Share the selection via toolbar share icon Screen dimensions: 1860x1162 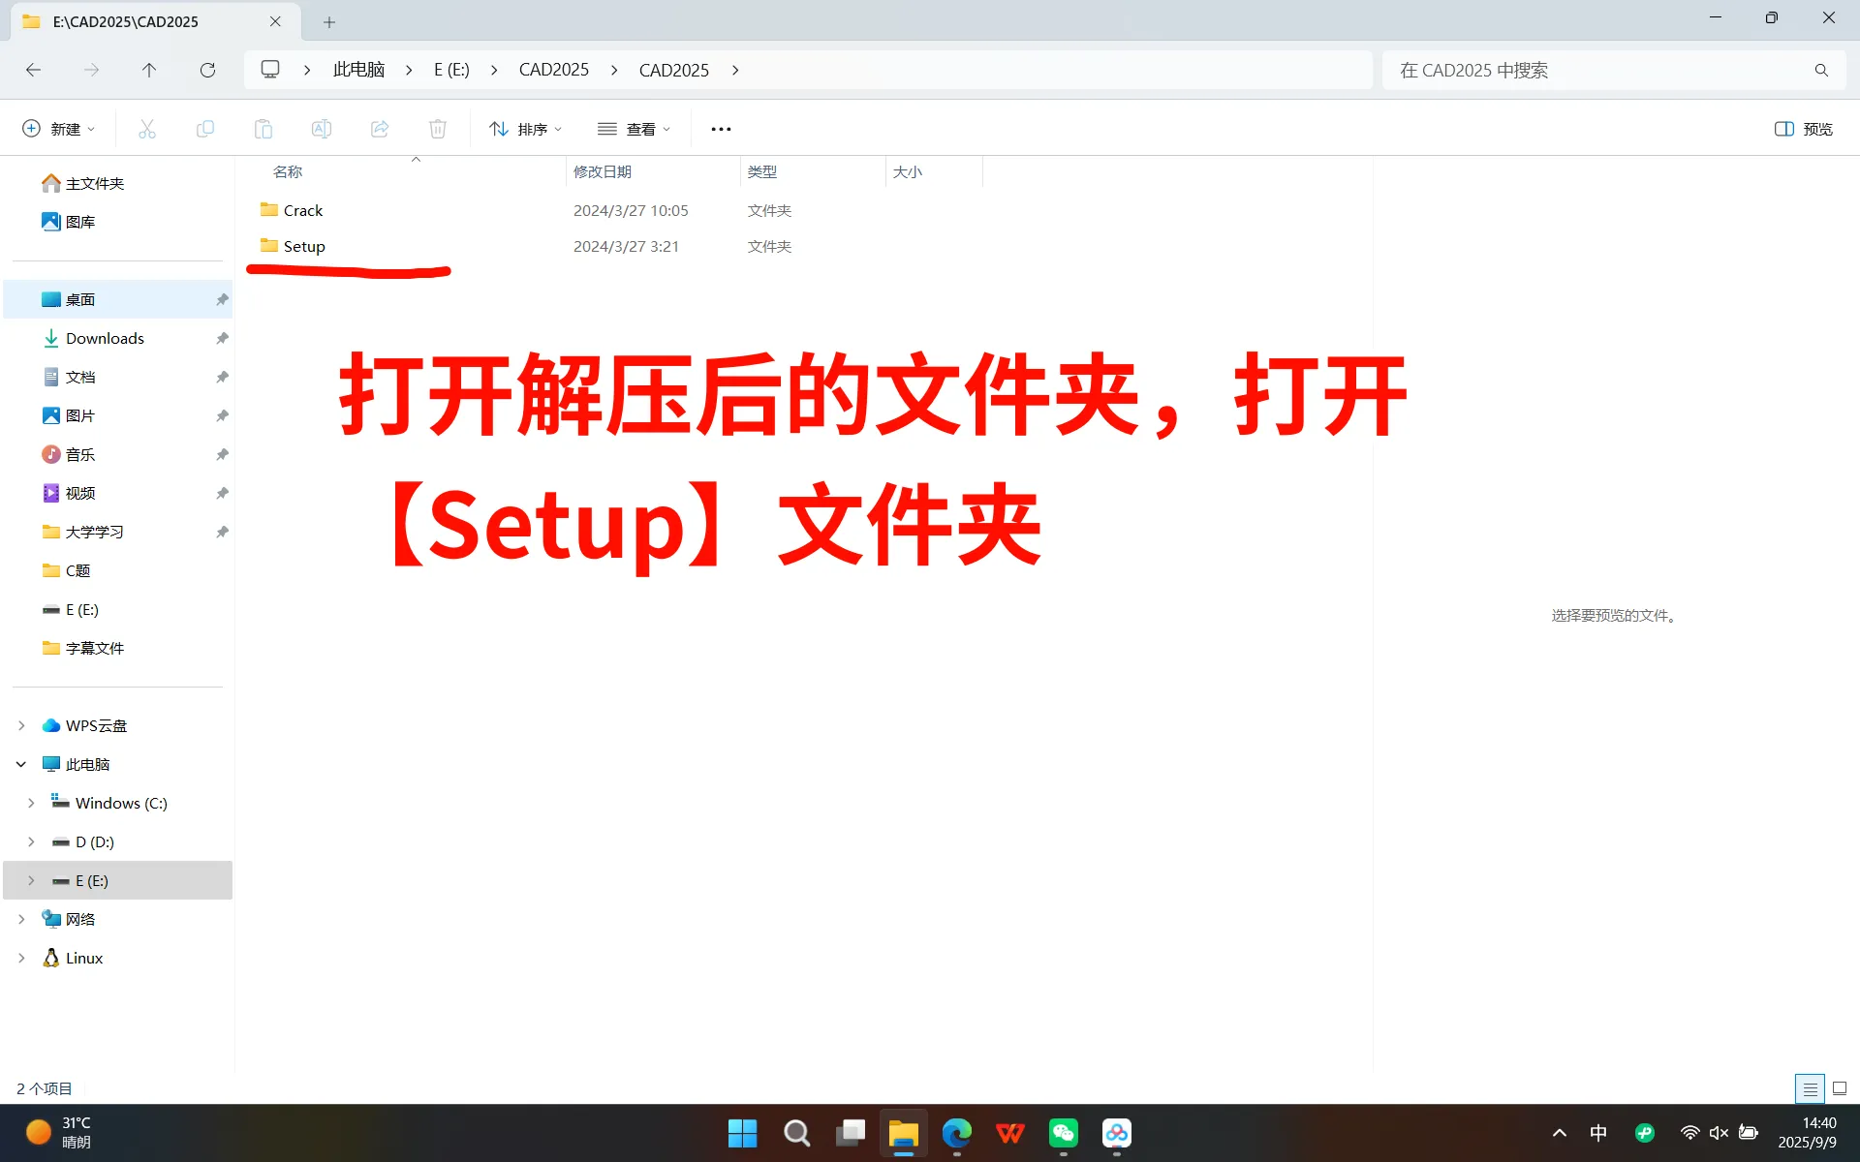click(379, 128)
